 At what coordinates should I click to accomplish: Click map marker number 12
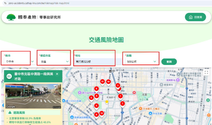(101, 113)
